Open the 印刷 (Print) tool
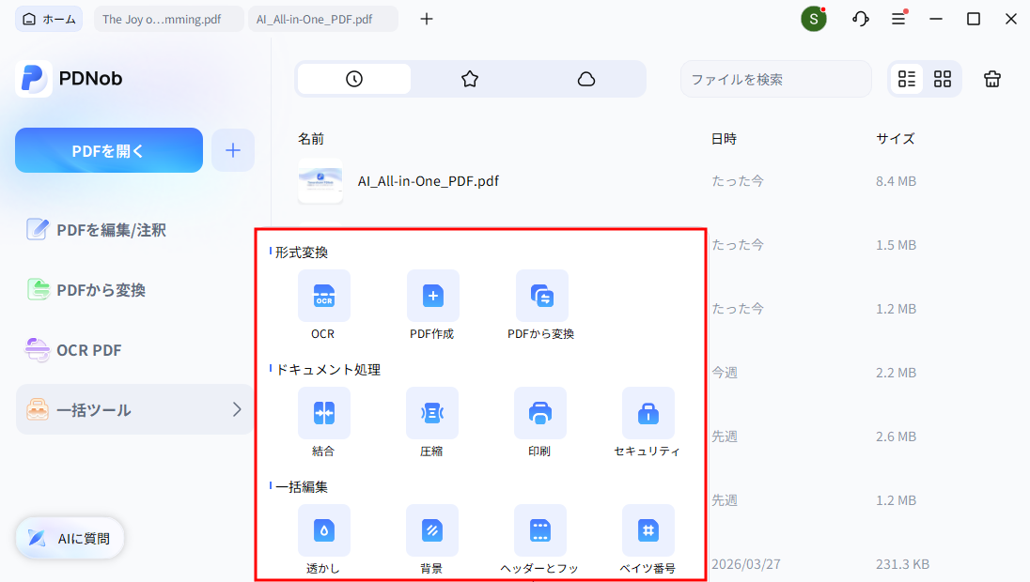The image size is (1030, 582). point(540,413)
